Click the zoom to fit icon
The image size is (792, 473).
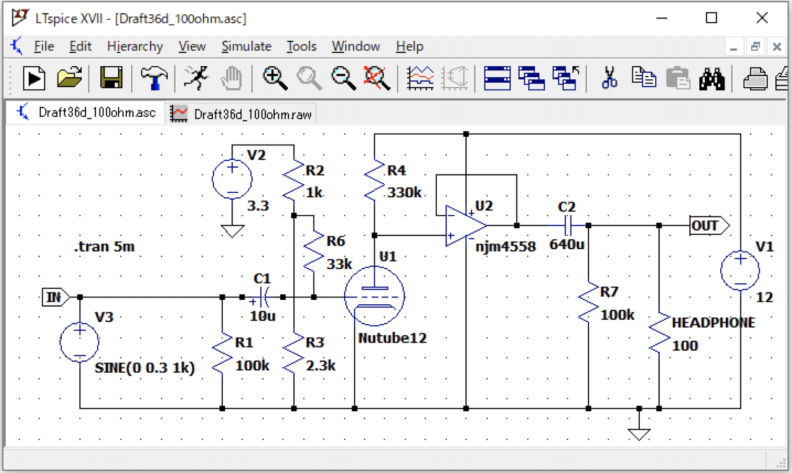pos(377,78)
